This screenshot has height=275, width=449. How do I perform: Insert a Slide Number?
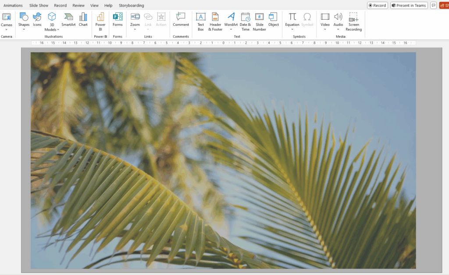(x=260, y=22)
